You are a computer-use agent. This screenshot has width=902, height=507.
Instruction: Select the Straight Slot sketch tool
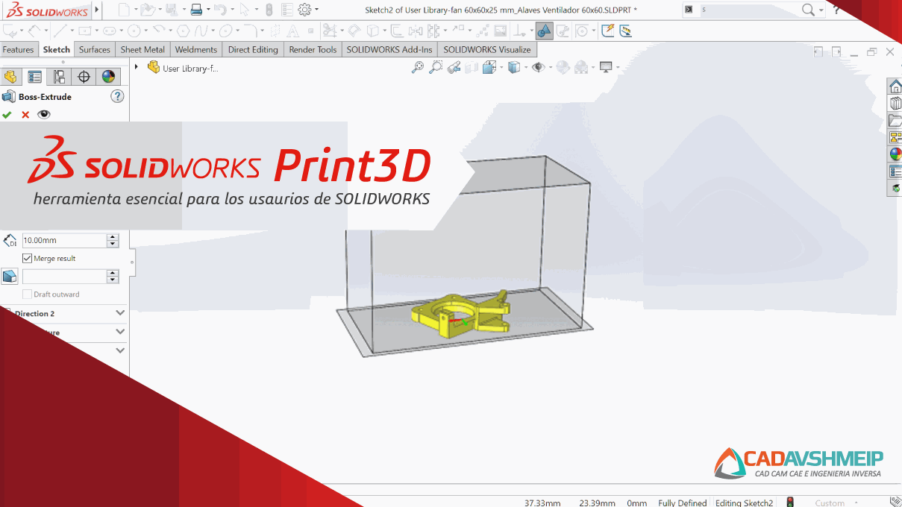[109, 31]
